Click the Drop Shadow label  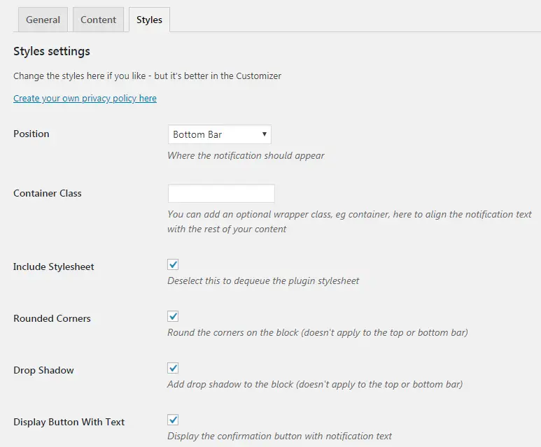[43, 370]
